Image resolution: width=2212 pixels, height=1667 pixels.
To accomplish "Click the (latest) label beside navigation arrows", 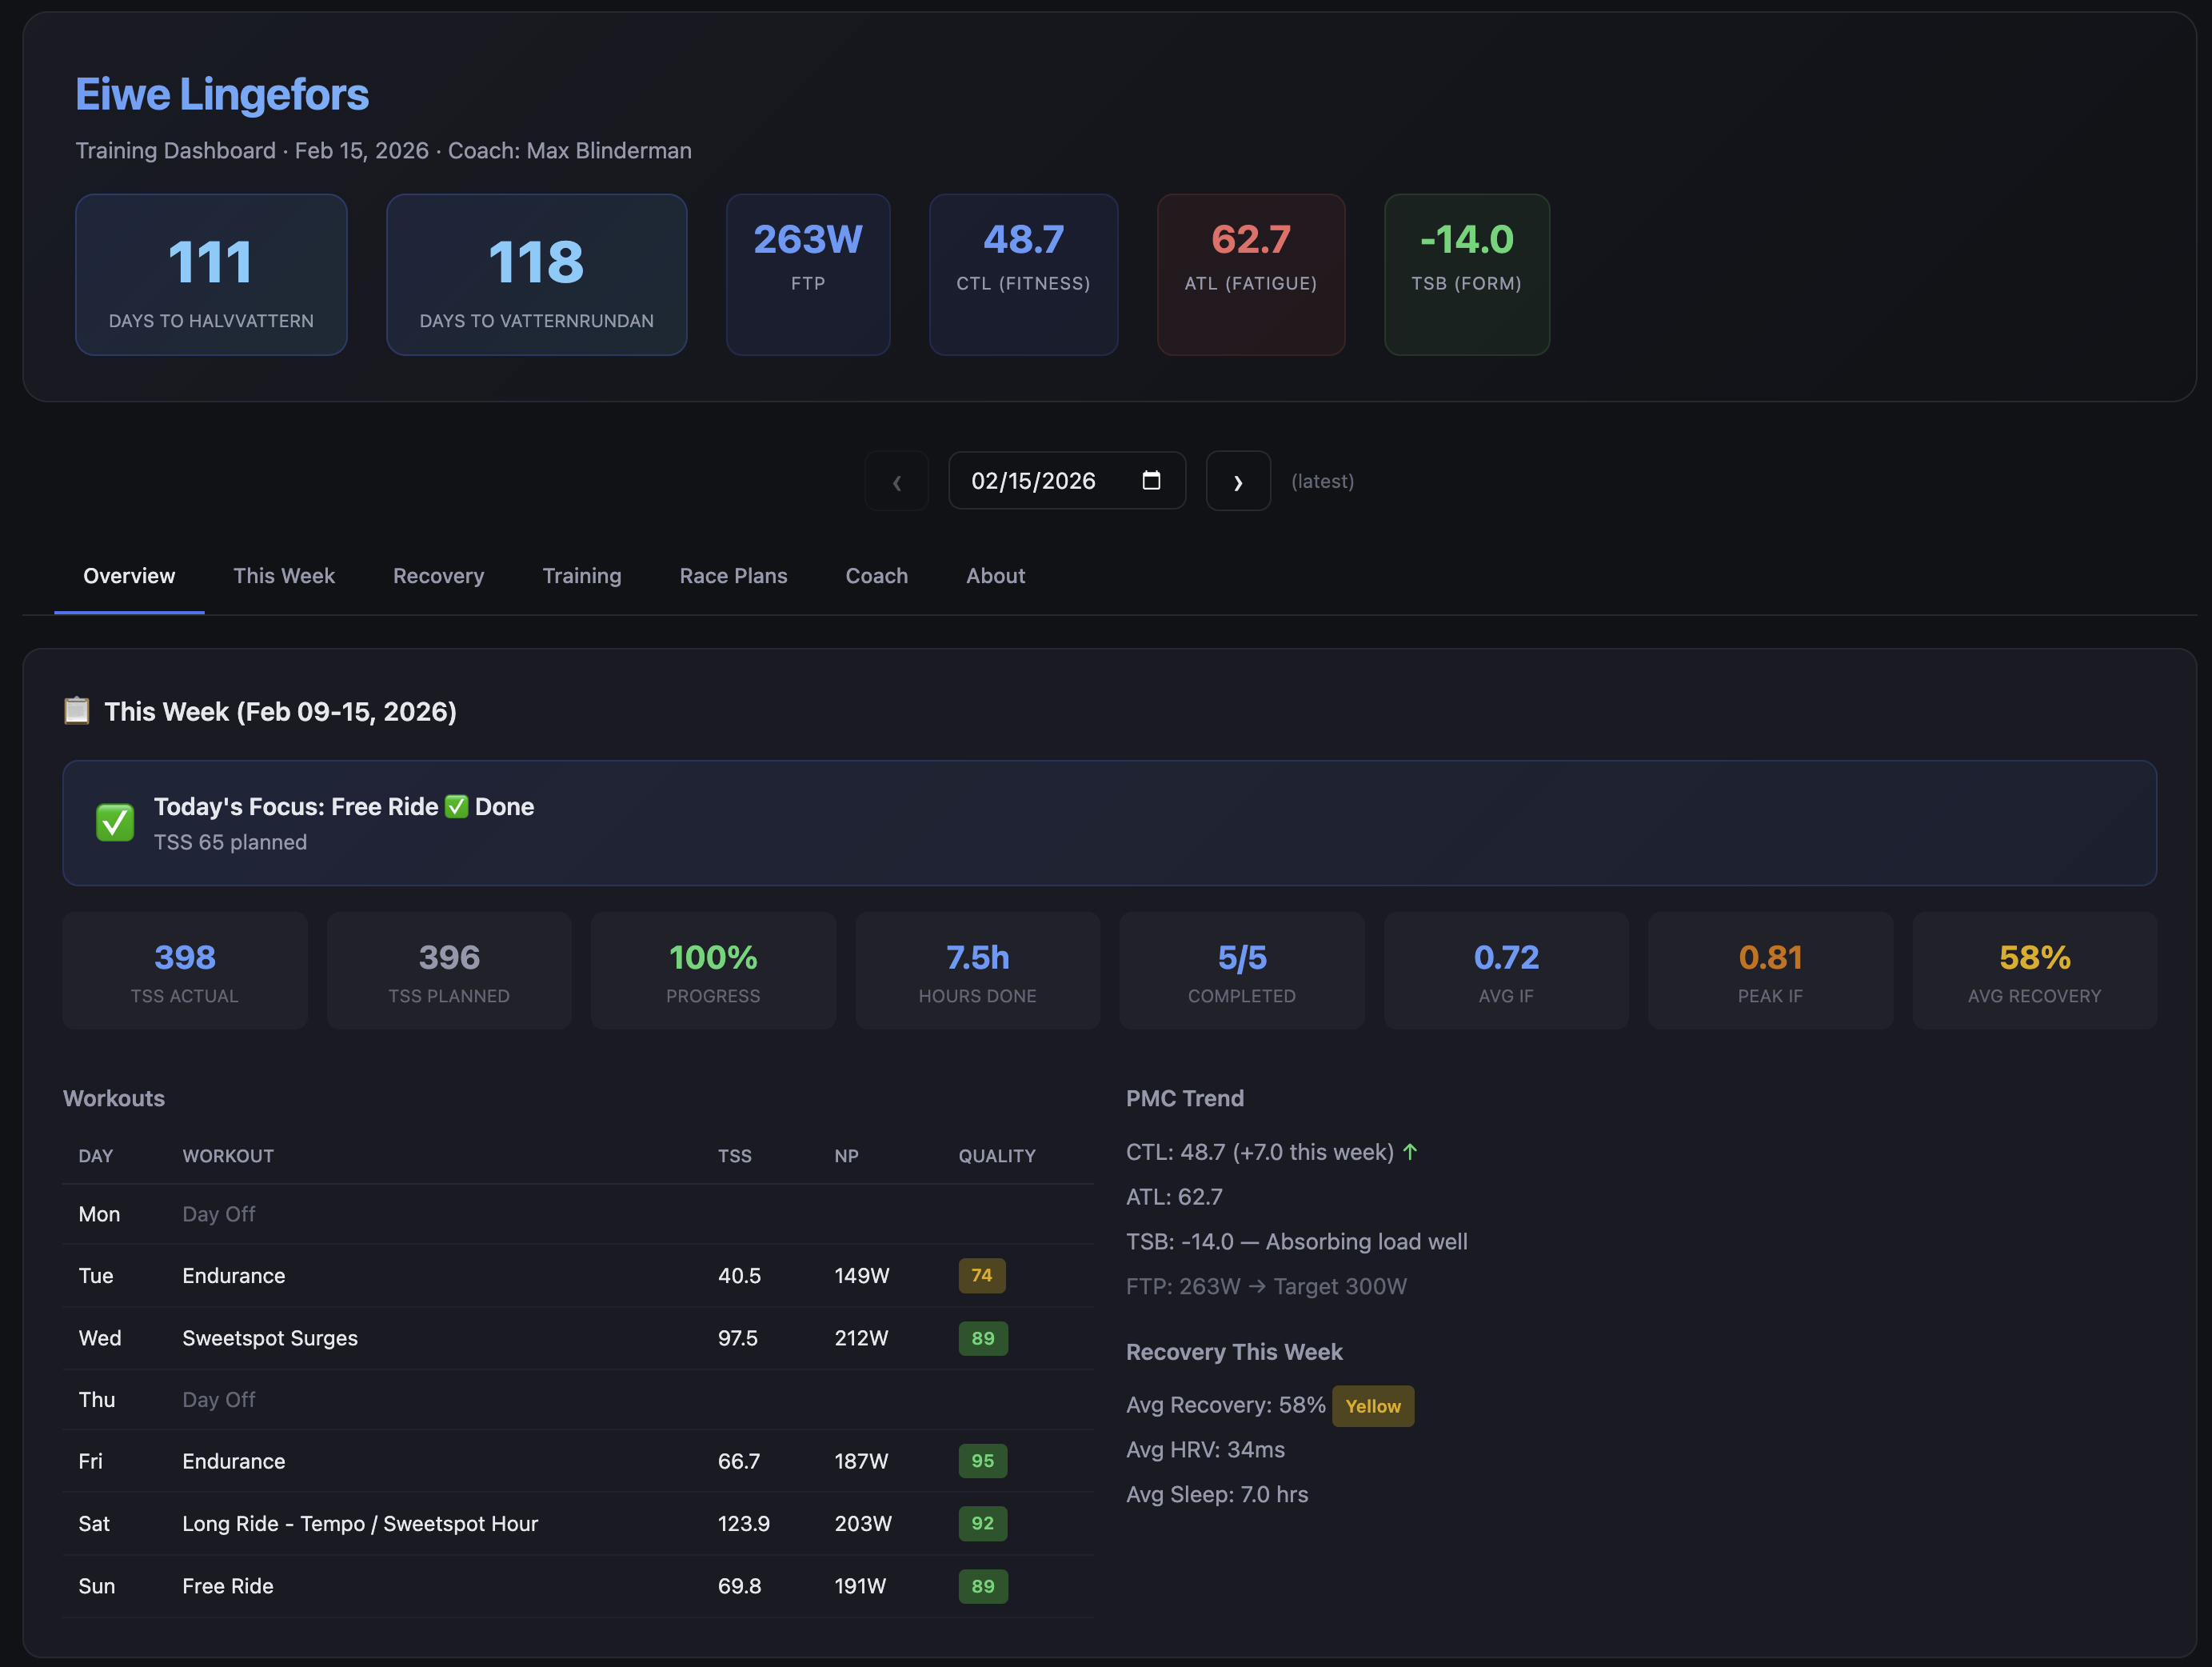I will coord(1322,481).
